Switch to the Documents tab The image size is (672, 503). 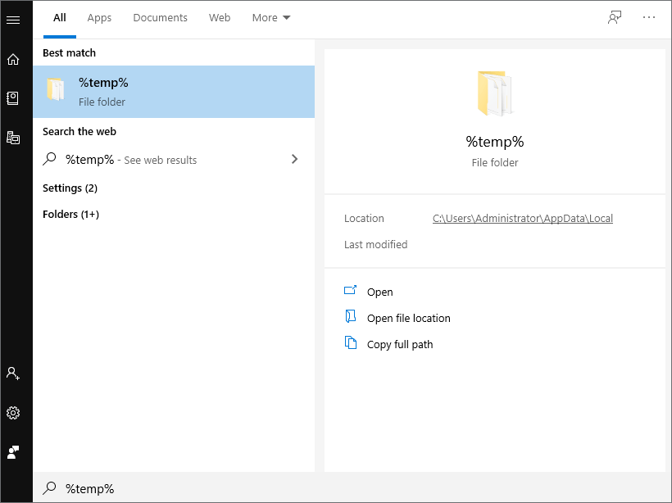tap(160, 17)
